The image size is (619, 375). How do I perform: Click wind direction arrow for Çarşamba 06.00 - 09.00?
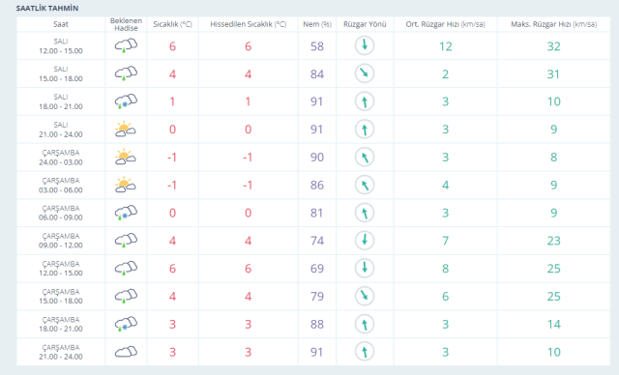pos(365,213)
